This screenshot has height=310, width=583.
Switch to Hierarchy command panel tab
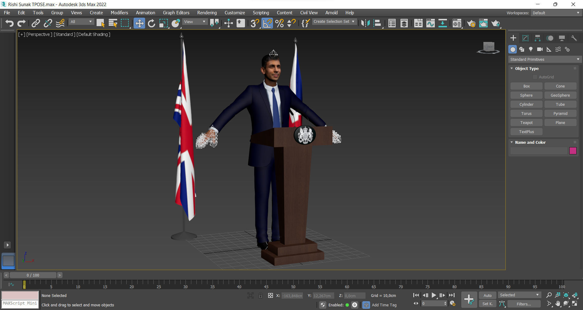click(x=537, y=38)
